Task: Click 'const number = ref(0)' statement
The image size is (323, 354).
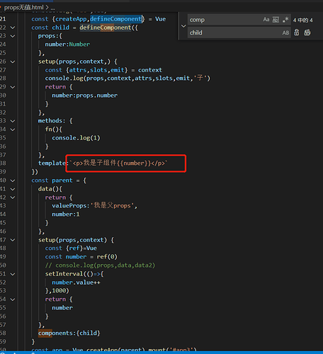Action: (81, 257)
